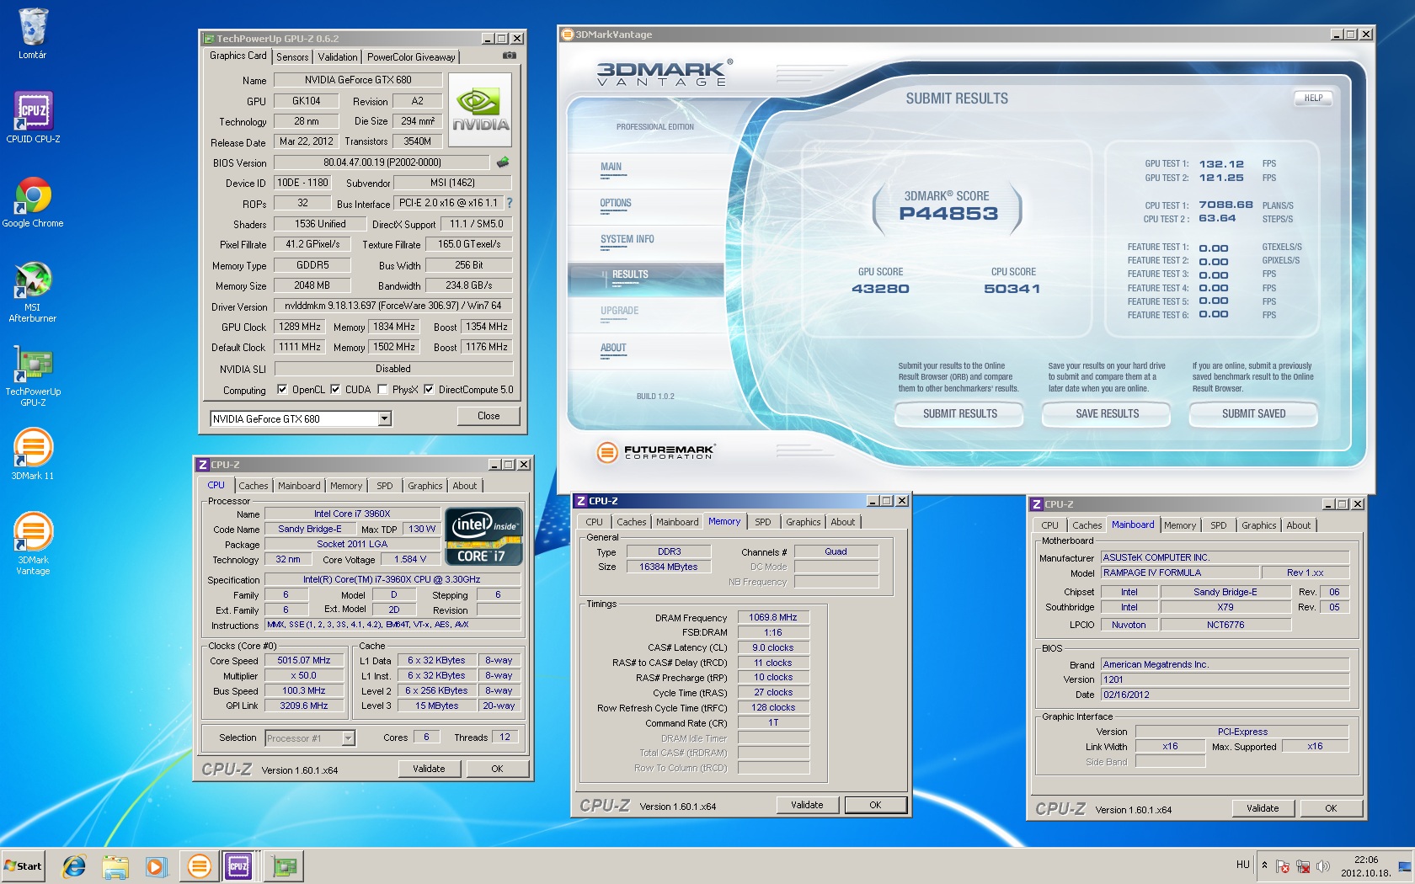The height and width of the screenshot is (884, 1415).
Task: Click the Intel Core i7 logo in CPU-Z
Action: 484,535
